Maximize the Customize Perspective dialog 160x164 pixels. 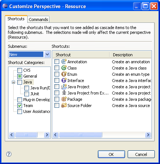[x=145, y=6]
